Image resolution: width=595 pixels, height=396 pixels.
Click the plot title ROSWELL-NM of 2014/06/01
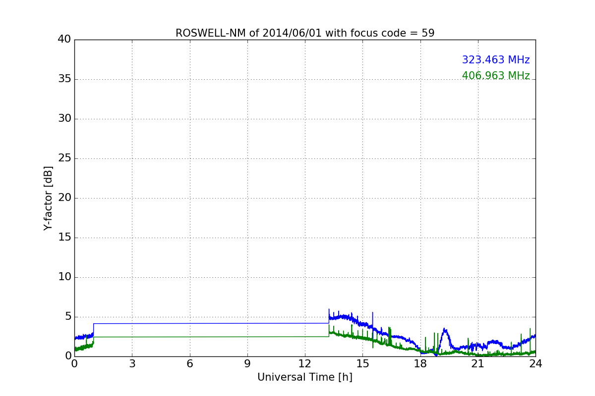point(305,33)
